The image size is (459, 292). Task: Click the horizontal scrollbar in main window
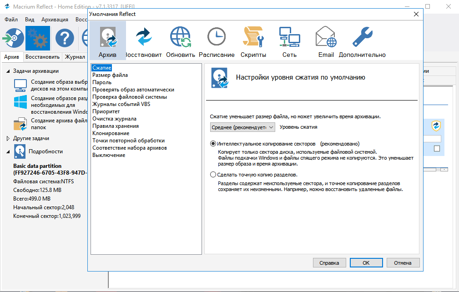point(436,169)
